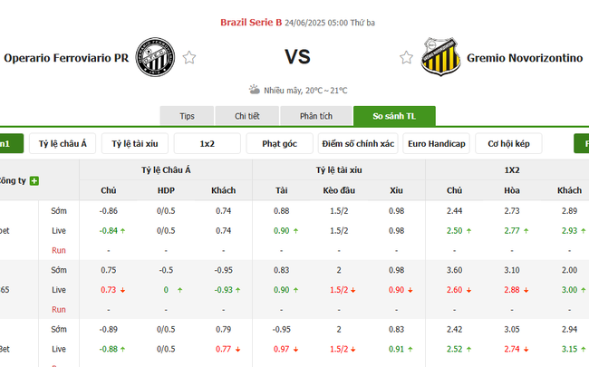Click the cloudy weather icon
Image resolution: width=589 pixels, height=367 pixels.
coord(255,90)
